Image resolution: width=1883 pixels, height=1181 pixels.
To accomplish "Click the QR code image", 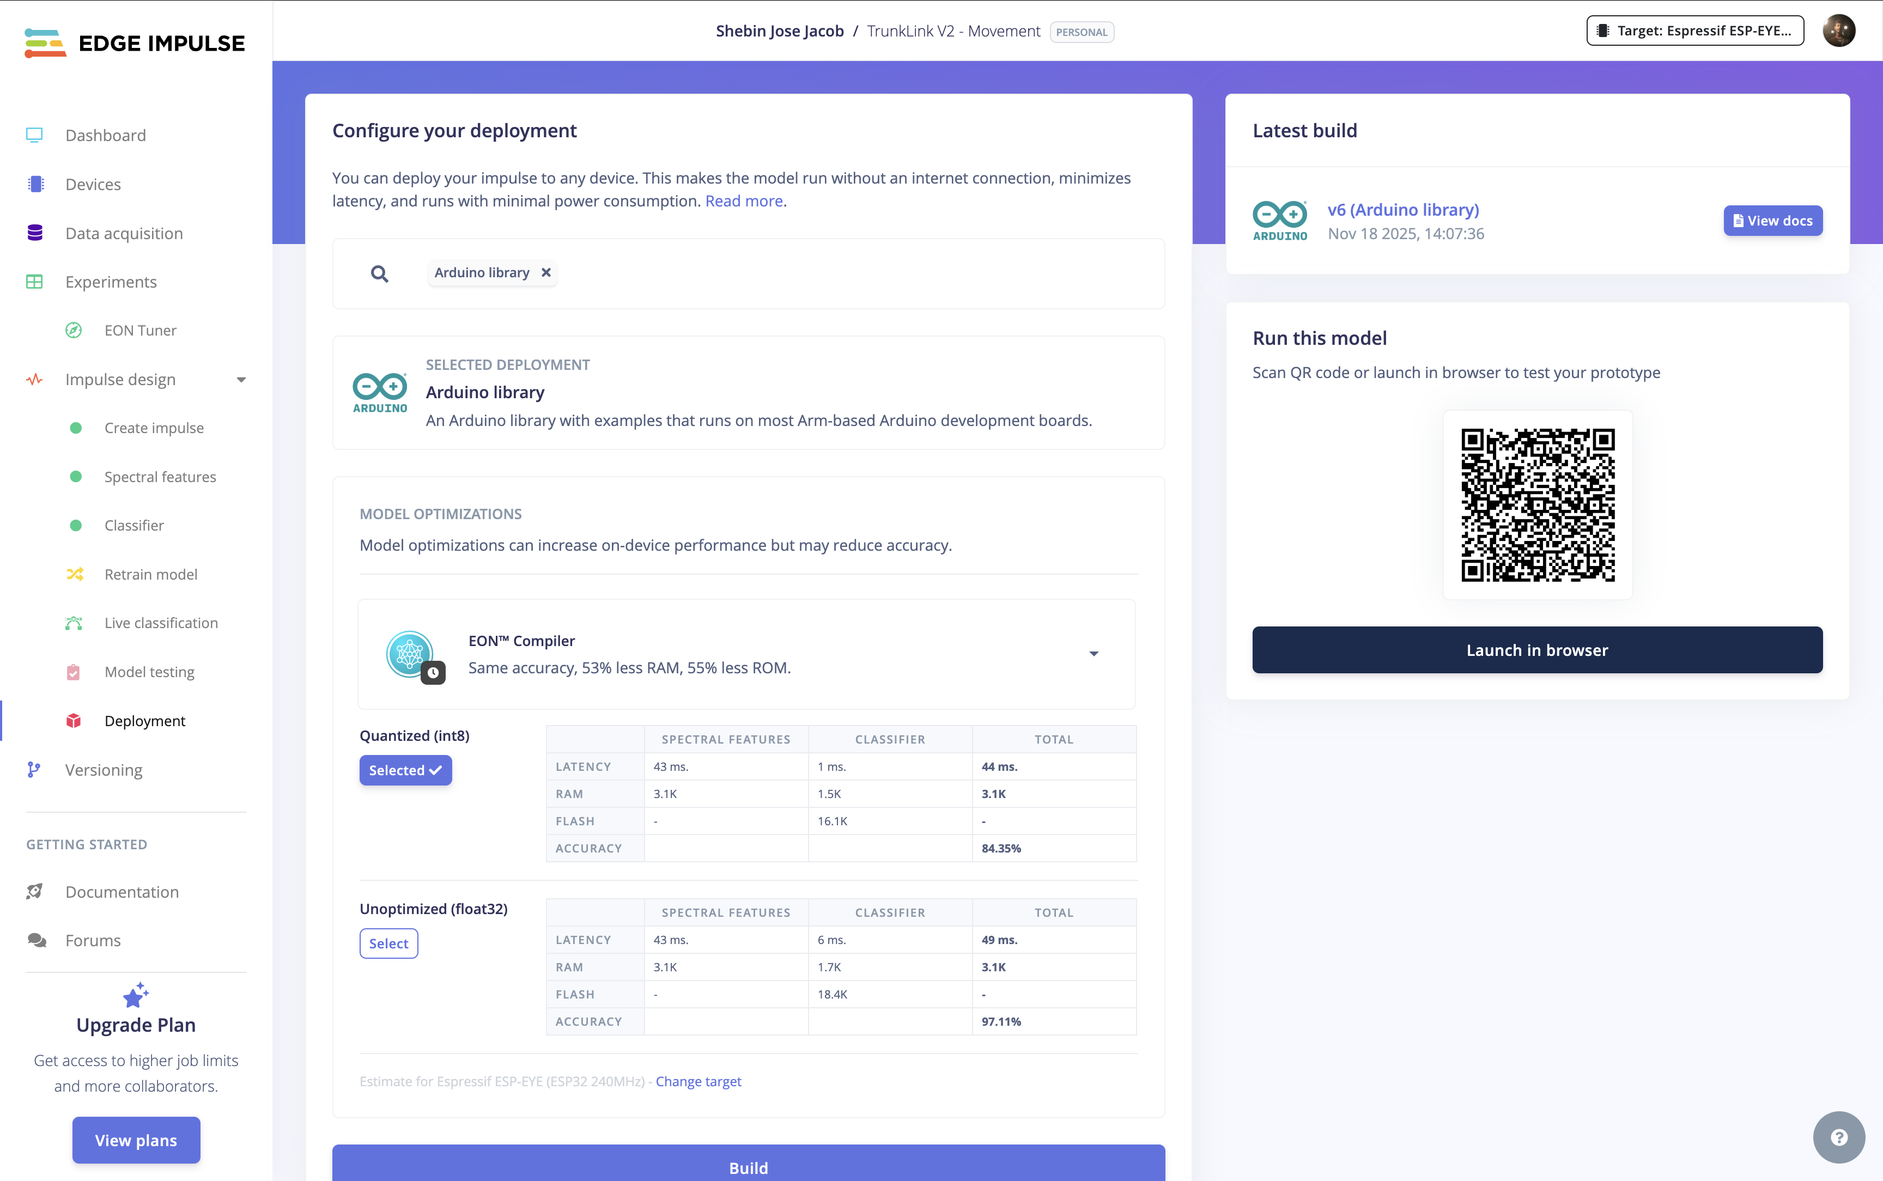I will tap(1537, 504).
